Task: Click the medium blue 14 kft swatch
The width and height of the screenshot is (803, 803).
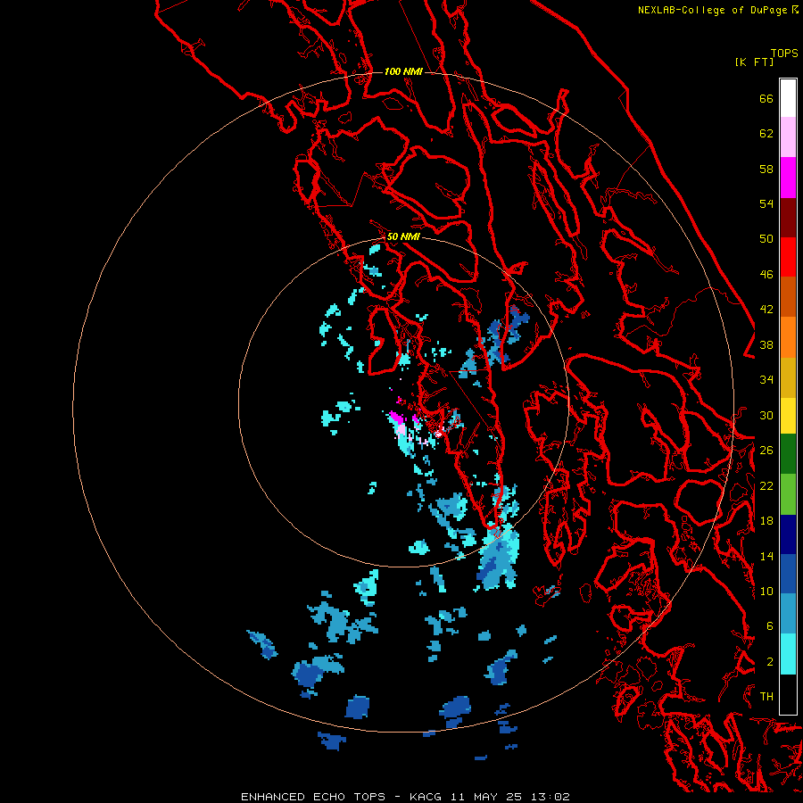Action: (788, 574)
